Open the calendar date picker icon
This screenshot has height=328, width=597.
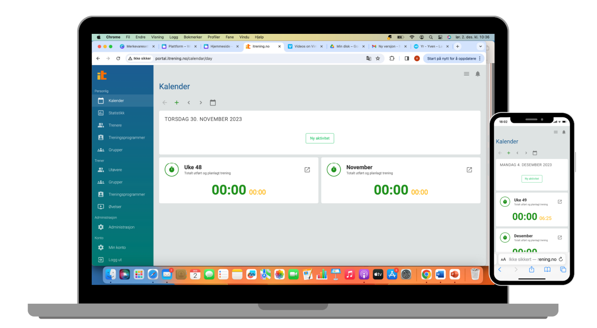pos(213,103)
